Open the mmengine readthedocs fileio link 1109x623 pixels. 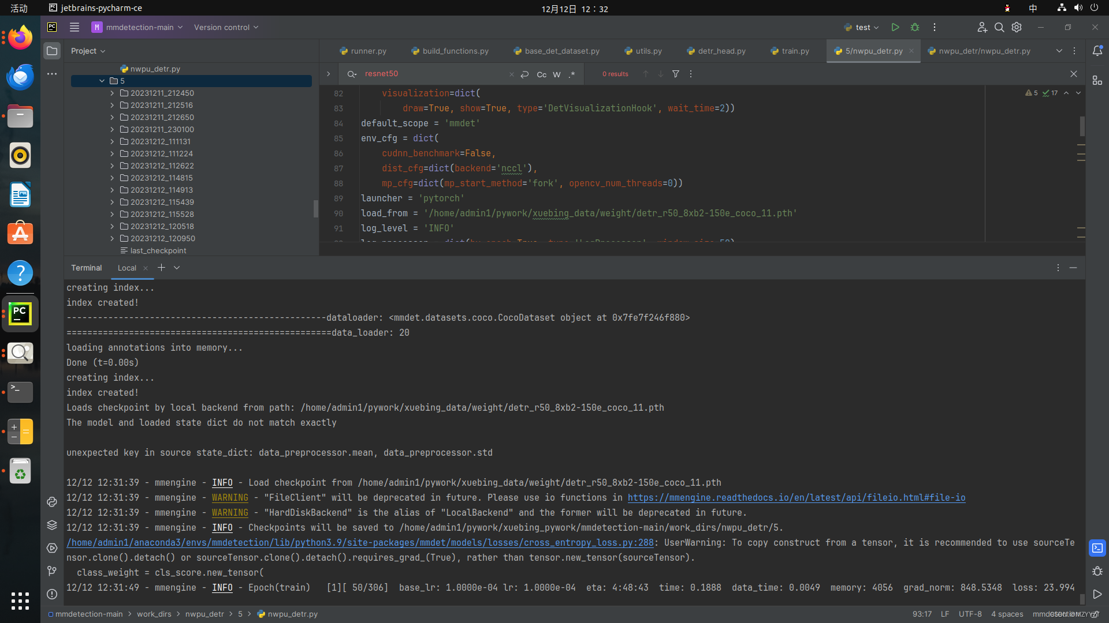796,497
